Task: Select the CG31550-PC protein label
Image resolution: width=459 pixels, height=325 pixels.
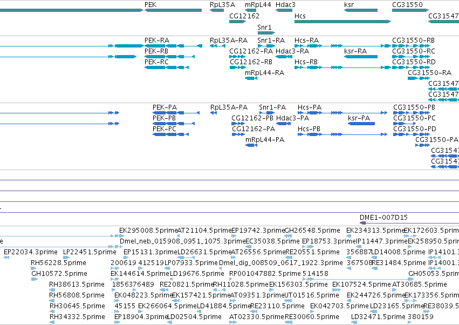Action: pyautogui.click(x=415, y=118)
